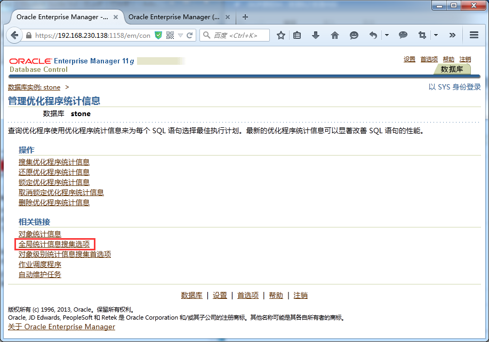This screenshot has width=489, height=342.
Task: Click the 以 SYS 身份登录 text
Action: 455,87
